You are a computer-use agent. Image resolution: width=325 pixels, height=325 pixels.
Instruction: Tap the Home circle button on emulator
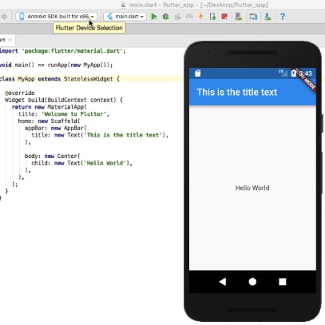[252, 282]
